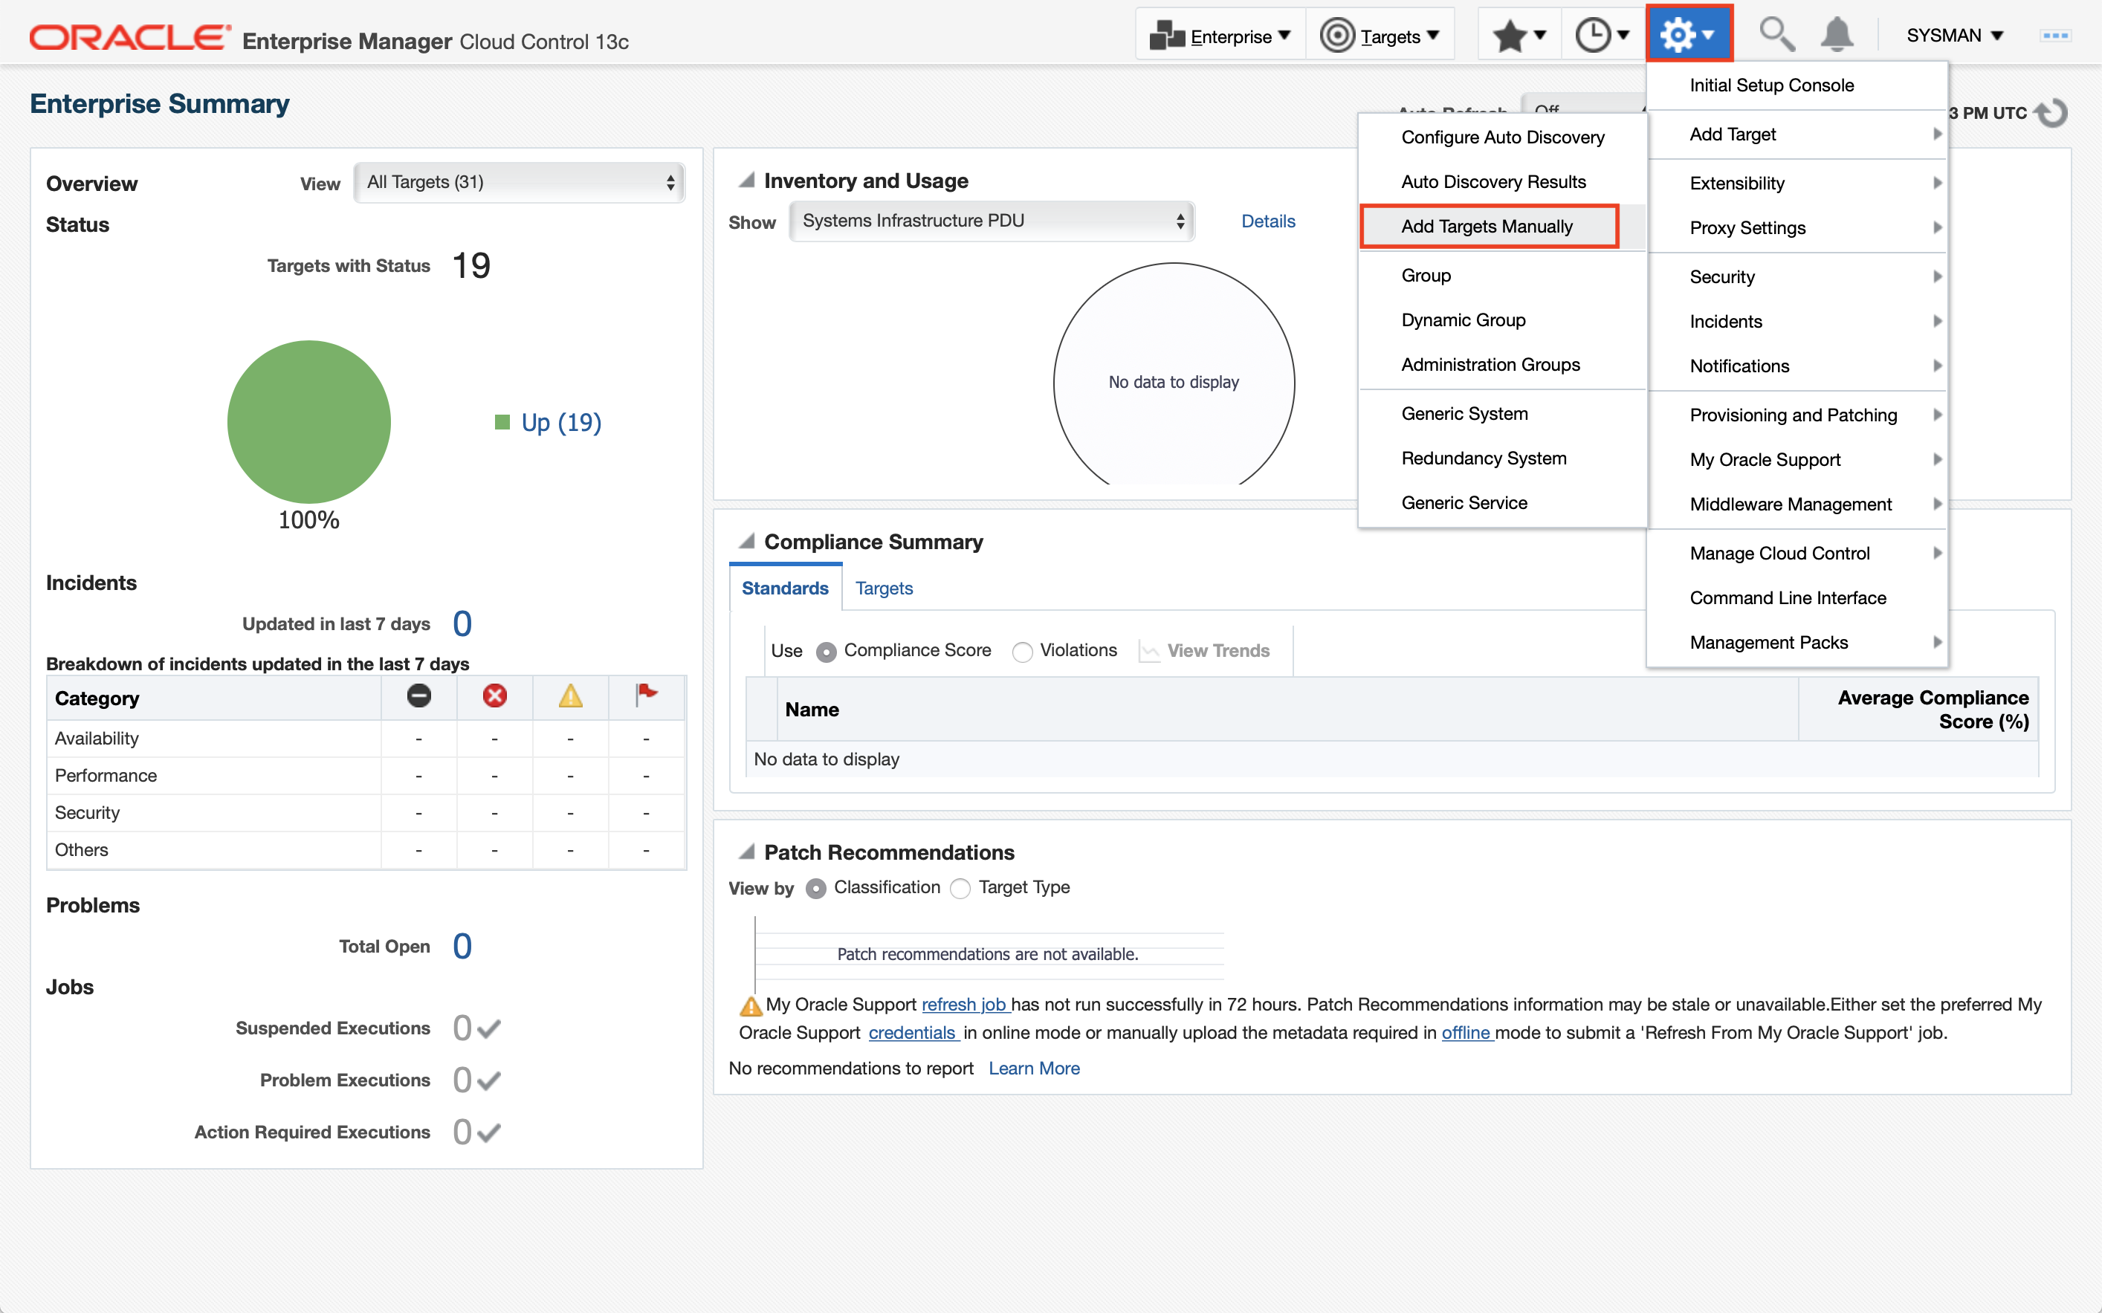
Task: Click the credentials link
Action: pos(912,1033)
